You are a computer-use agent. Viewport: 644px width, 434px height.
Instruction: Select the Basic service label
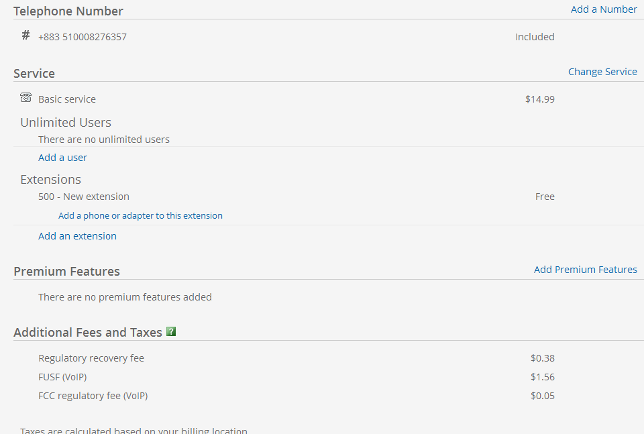click(67, 99)
